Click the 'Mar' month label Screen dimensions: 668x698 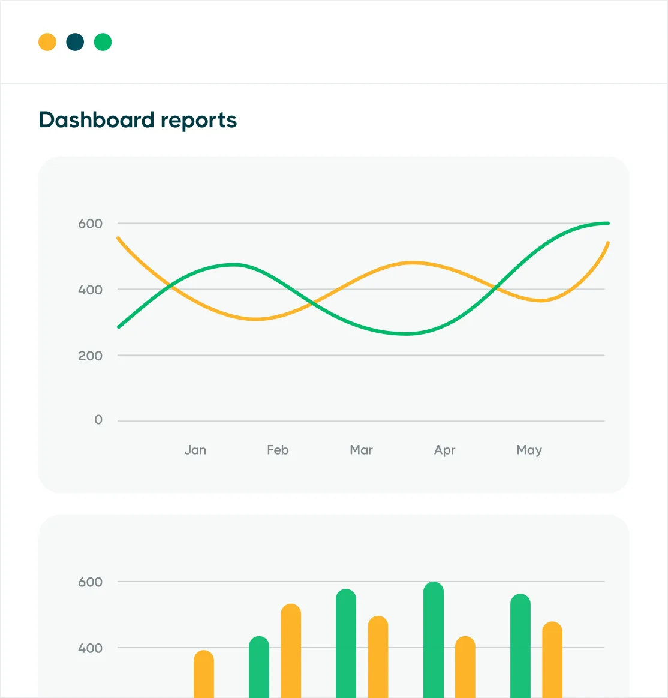(361, 450)
